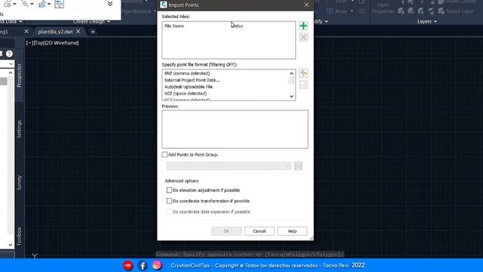Image resolution: width=483 pixels, height=272 pixels.
Task: Click the point group creation icon beside dropdown
Action: [298, 166]
